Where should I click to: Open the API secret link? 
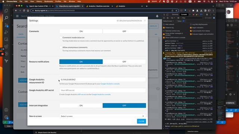pos(82,95)
